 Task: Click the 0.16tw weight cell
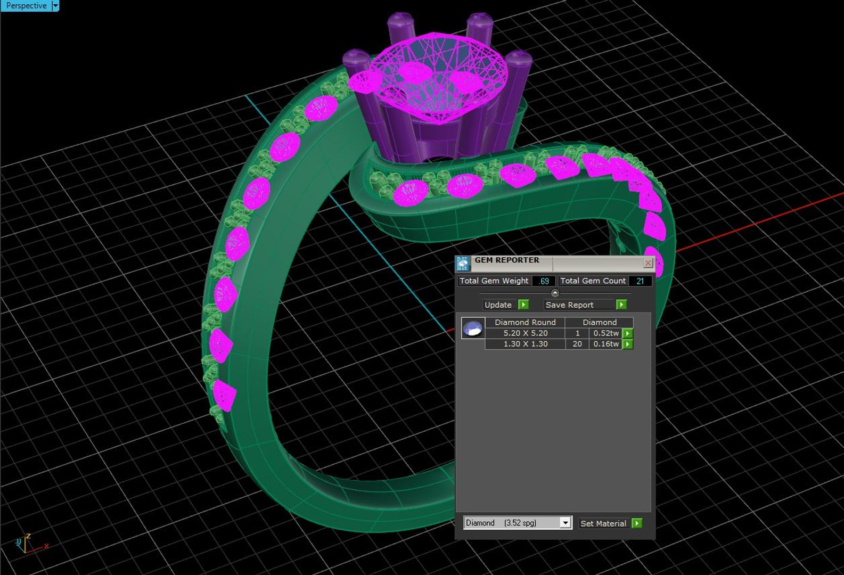606,344
